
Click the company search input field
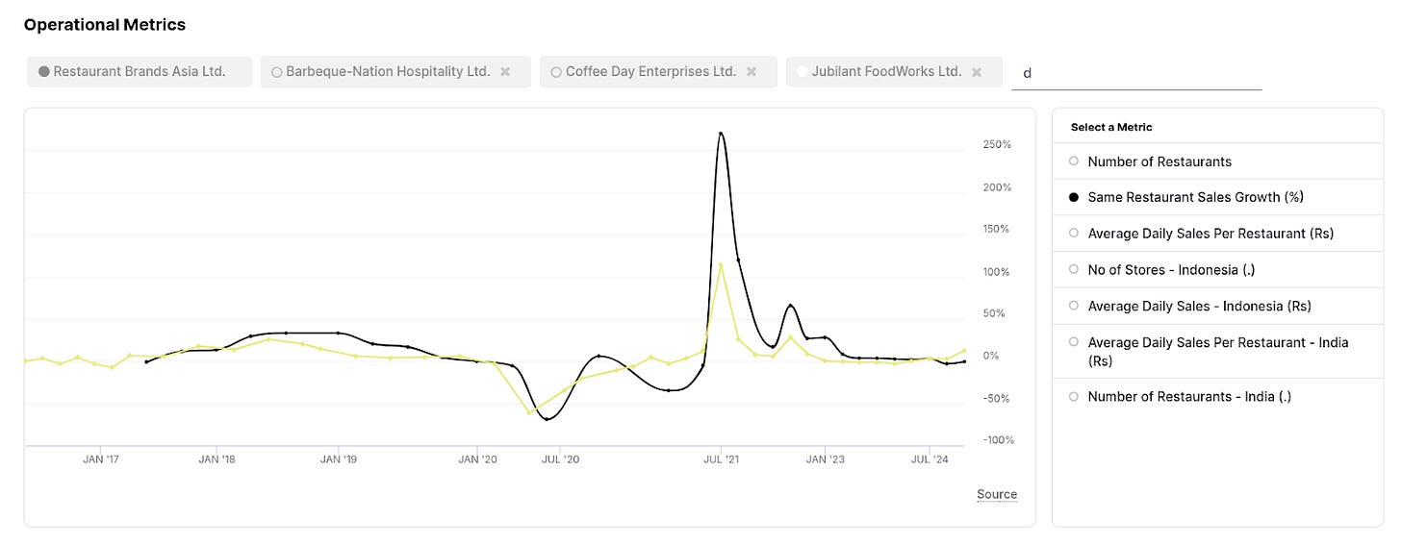(1136, 72)
